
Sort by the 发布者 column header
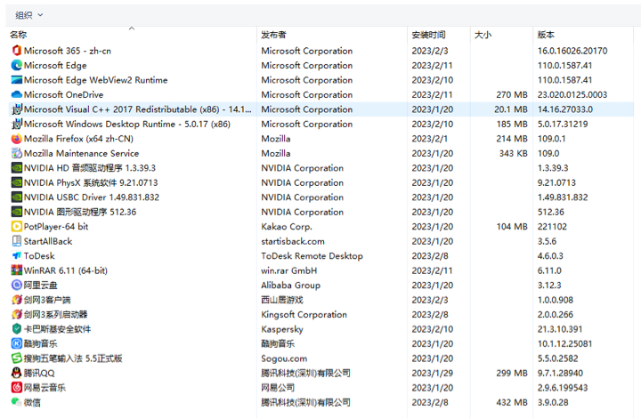click(x=332, y=35)
